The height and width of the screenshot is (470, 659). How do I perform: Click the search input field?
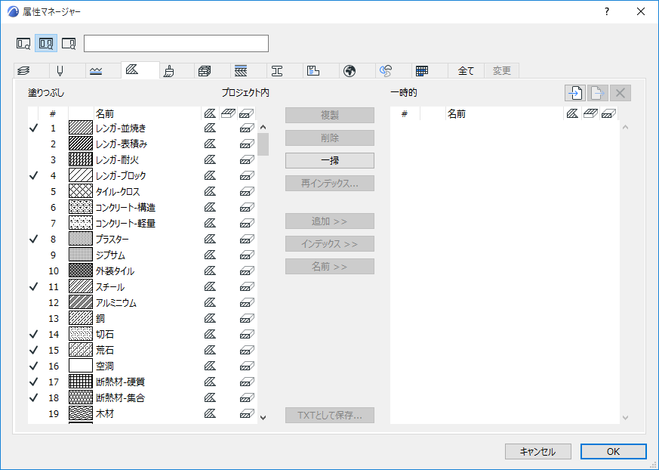177,43
